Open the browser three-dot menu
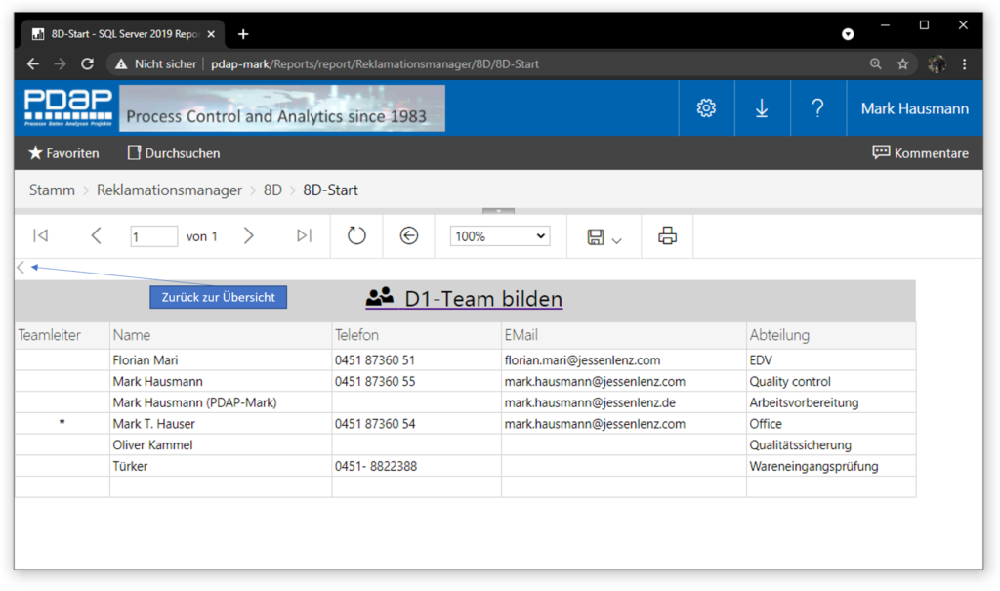1000x591 pixels. [964, 63]
